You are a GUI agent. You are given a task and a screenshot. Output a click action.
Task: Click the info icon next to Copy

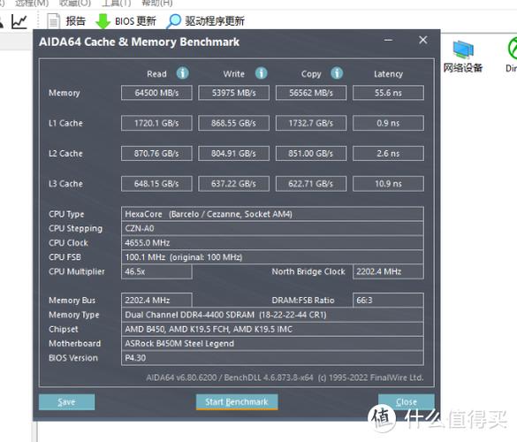337,73
